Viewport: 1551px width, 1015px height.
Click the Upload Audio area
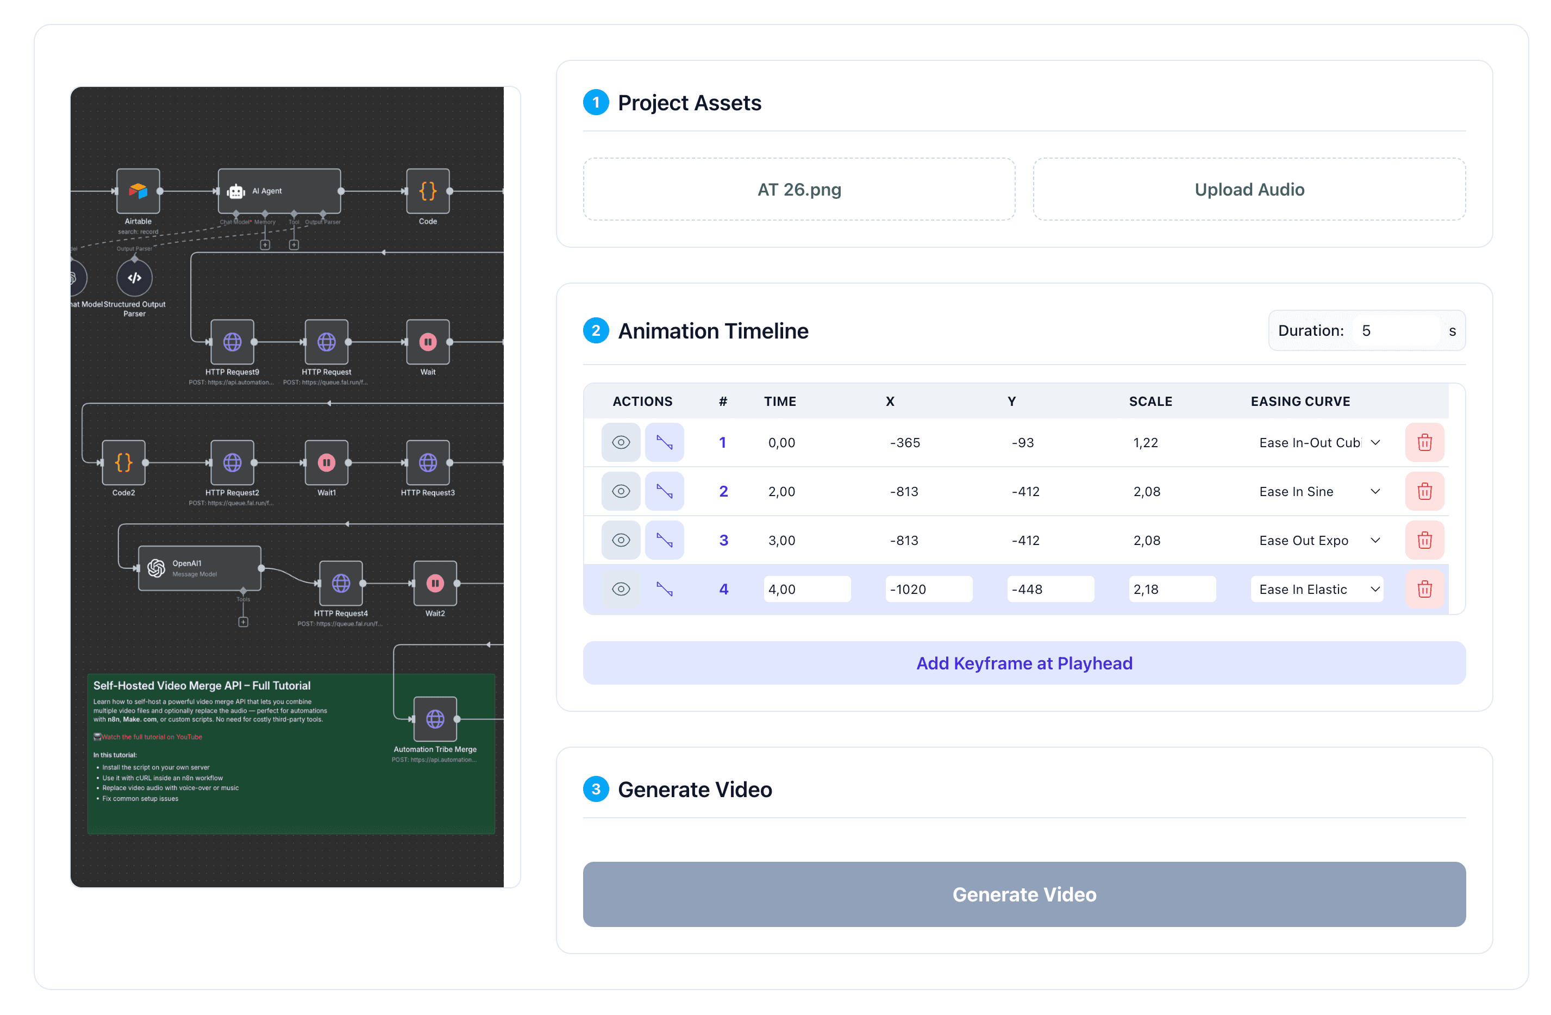(1249, 190)
